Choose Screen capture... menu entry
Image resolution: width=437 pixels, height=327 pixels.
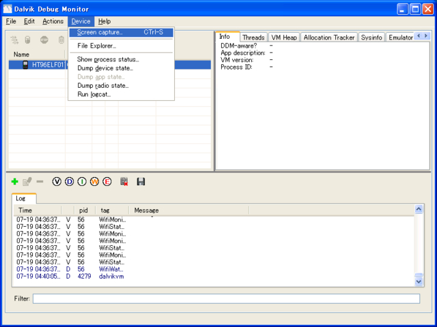tap(122, 32)
